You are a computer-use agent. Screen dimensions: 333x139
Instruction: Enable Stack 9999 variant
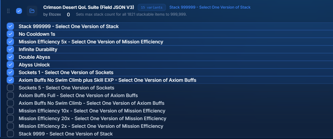click(x=10, y=134)
